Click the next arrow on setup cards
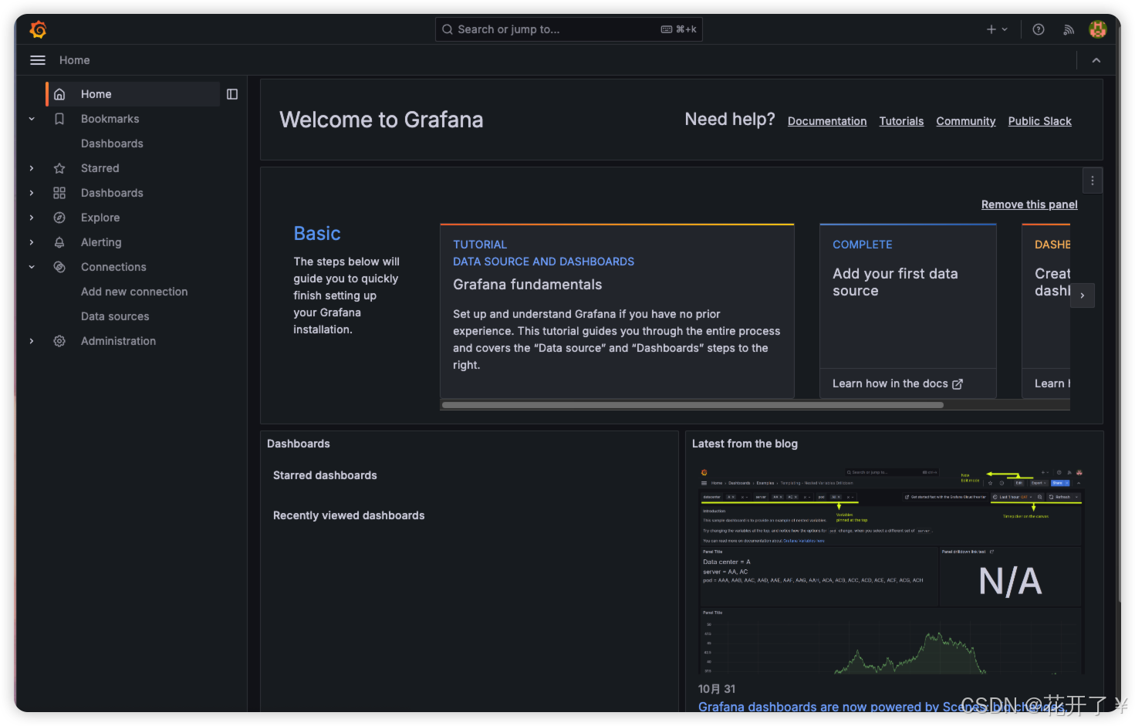 coord(1083,295)
